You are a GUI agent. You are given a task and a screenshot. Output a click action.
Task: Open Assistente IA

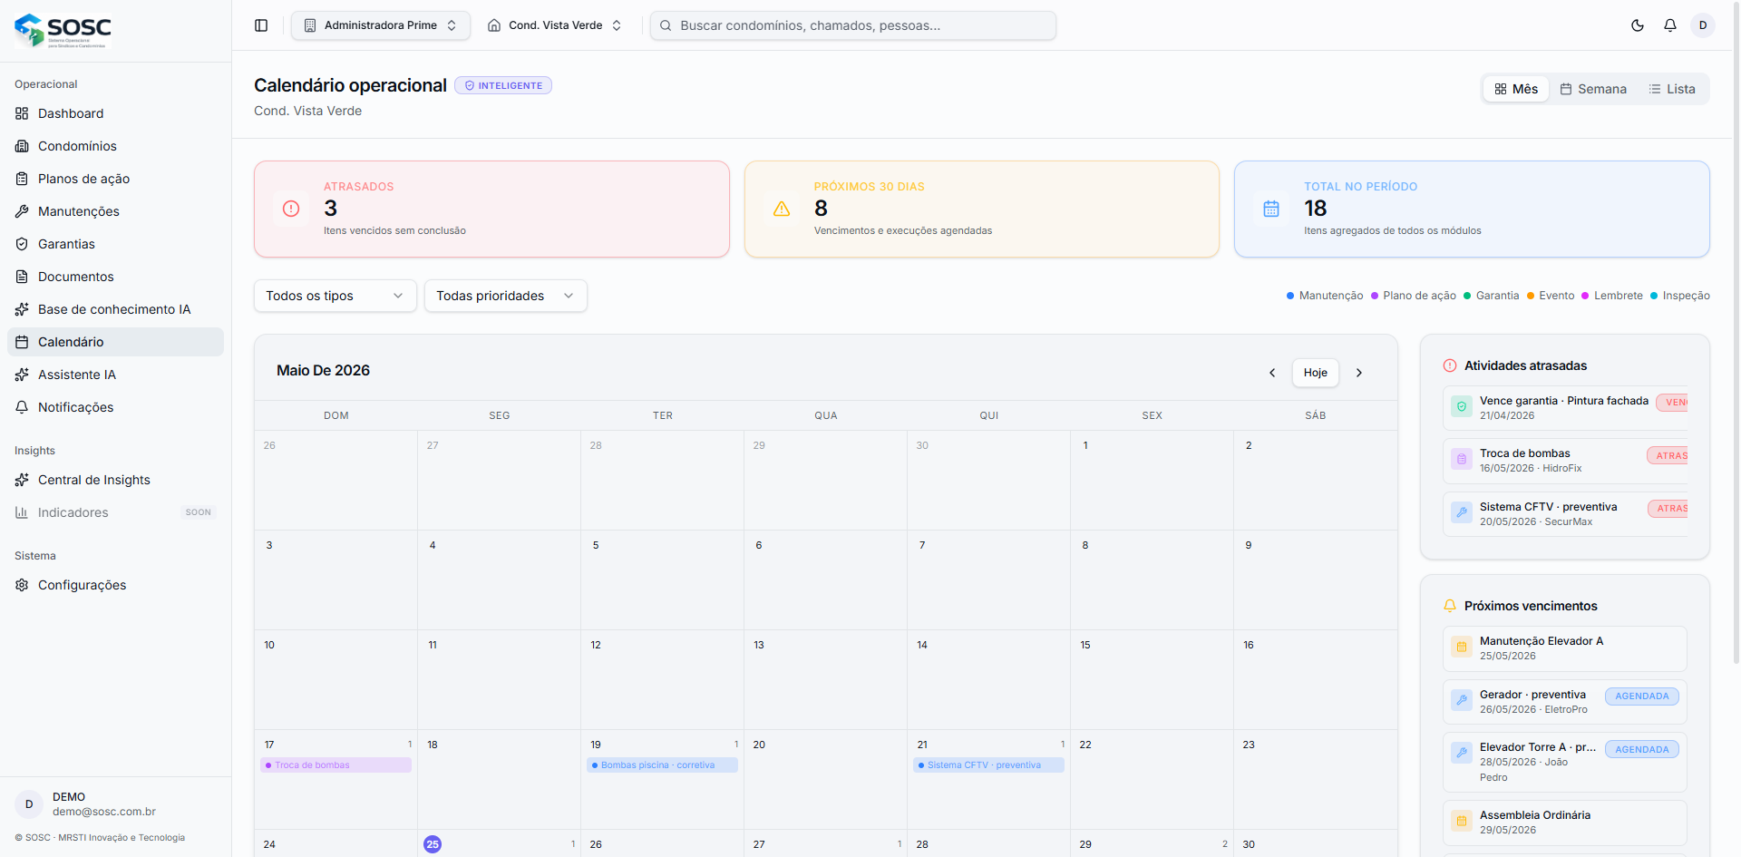(115, 375)
